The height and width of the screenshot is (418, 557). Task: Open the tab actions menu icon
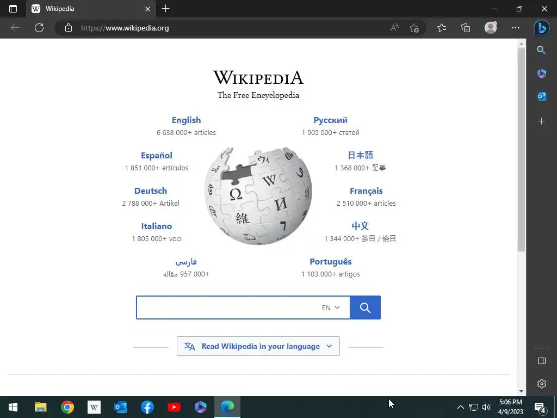(13, 9)
